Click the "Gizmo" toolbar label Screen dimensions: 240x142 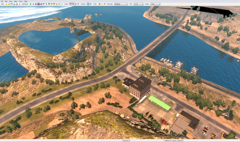(x=147, y=4)
